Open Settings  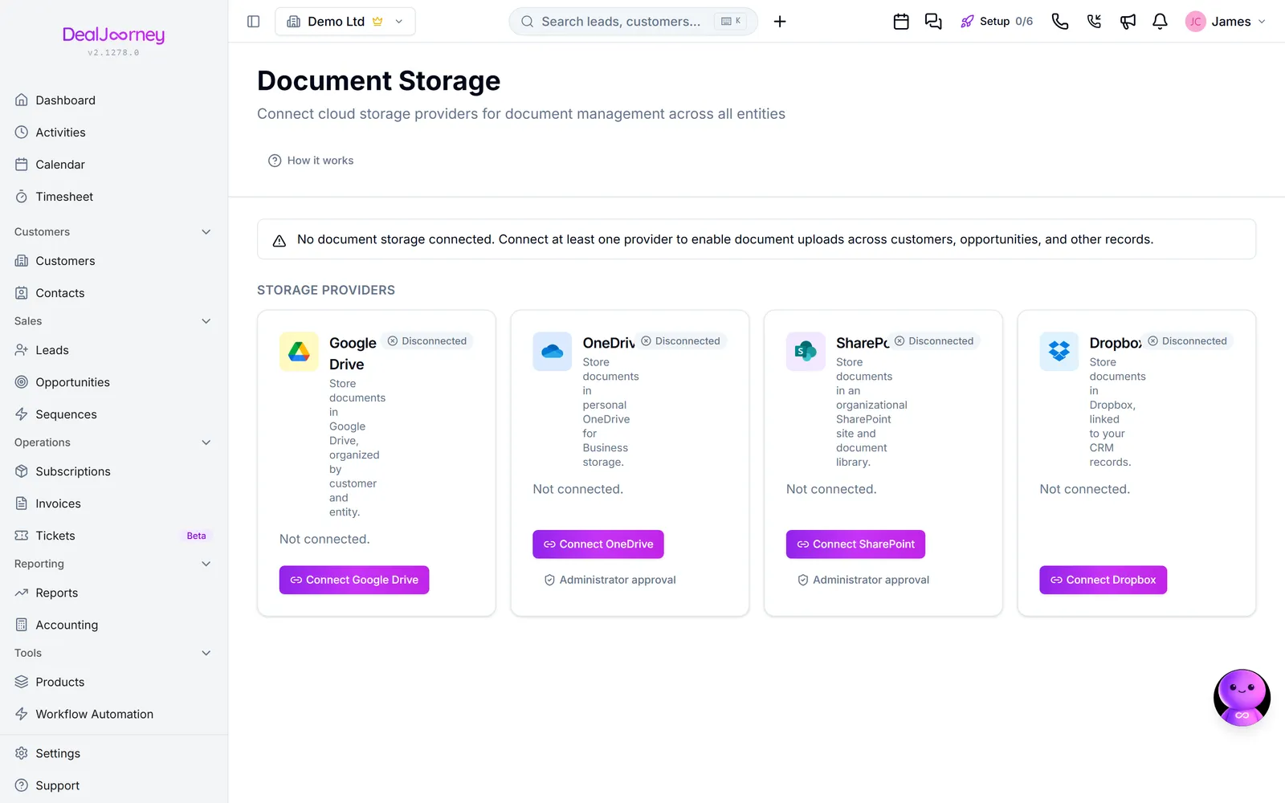tap(113, 753)
